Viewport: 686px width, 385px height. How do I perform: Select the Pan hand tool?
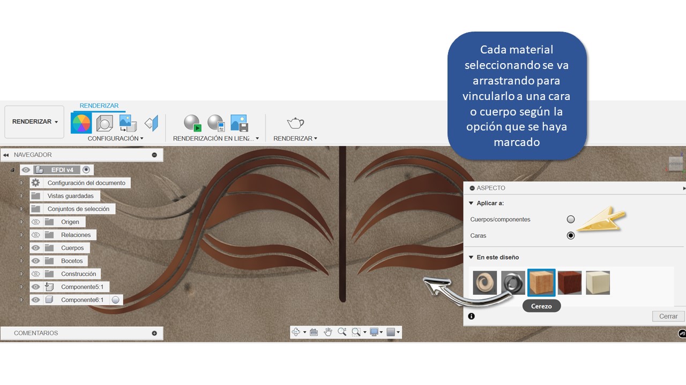(x=328, y=332)
